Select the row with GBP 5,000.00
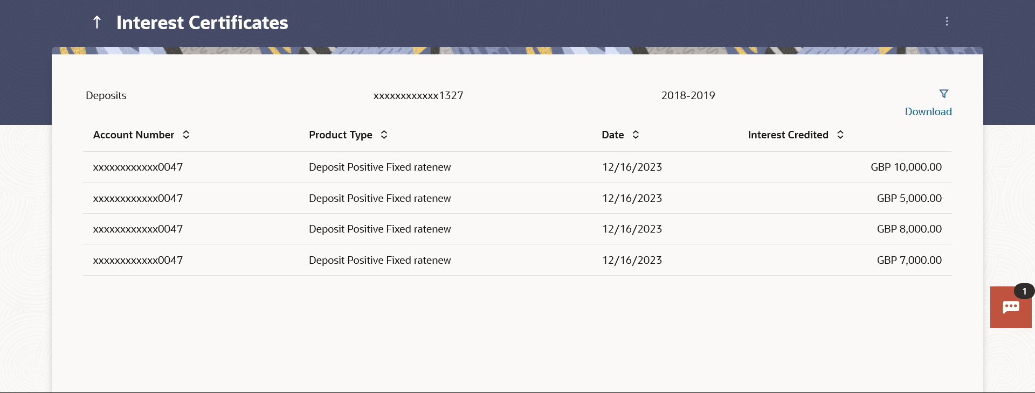The width and height of the screenshot is (1035, 393). pos(517,198)
